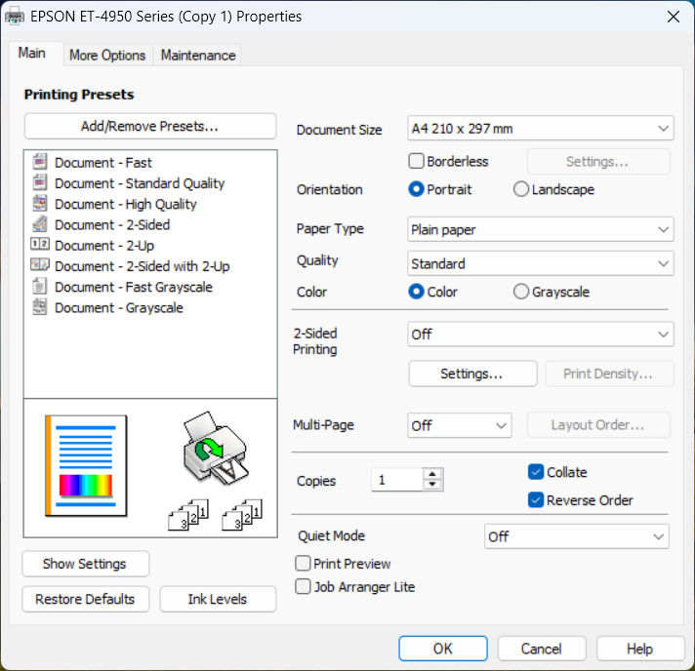
Task: Open the Paper Type dropdown
Action: 541,229
